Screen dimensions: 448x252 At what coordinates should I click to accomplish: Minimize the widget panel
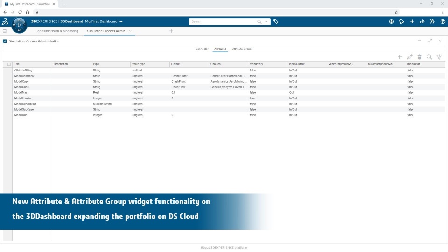pyautogui.click(x=420, y=41)
